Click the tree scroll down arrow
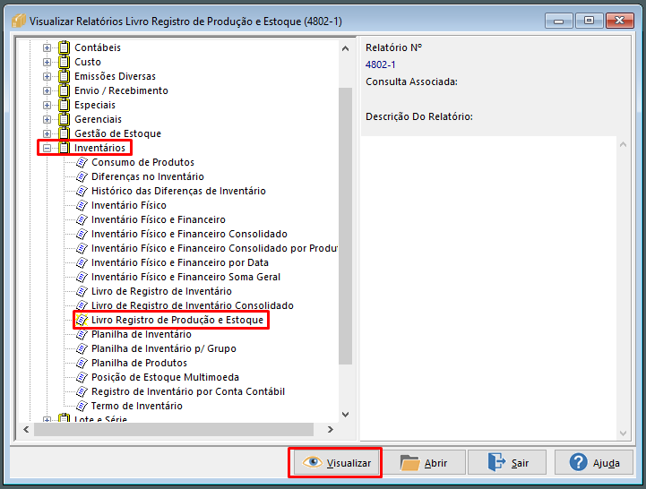This screenshot has height=489, width=646. [x=345, y=415]
